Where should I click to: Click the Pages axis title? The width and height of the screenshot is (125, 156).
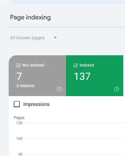19,118
